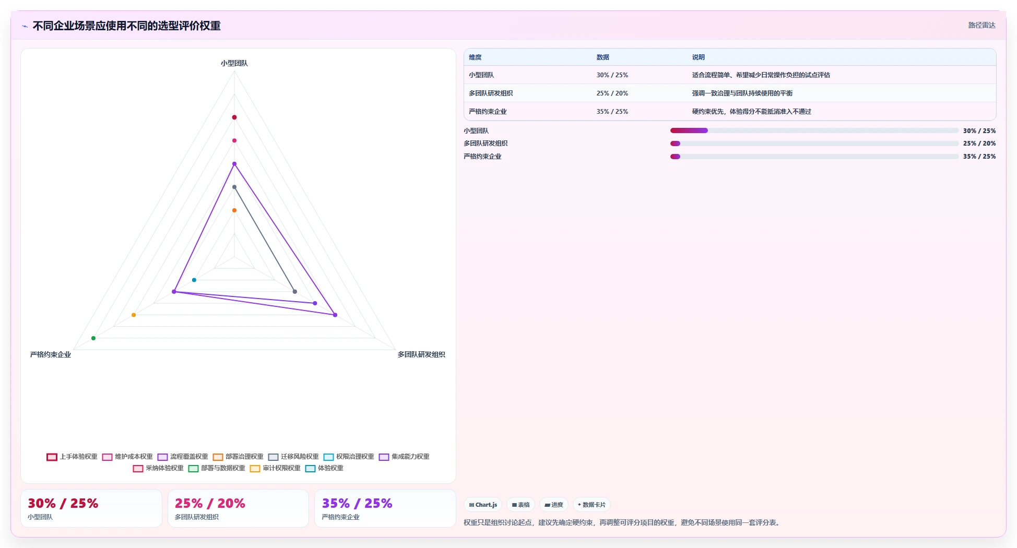The width and height of the screenshot is (1017, 548).
Task: Select the 多团队研发组织 table row cell
Action: pos(491,93)
